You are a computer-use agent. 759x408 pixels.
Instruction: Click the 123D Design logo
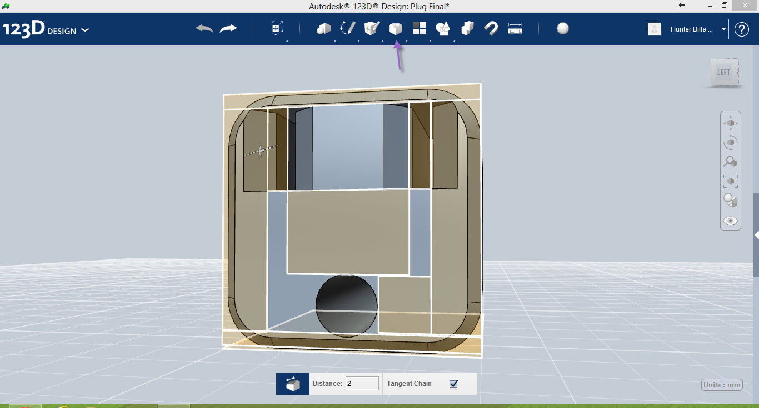(39, 29)
